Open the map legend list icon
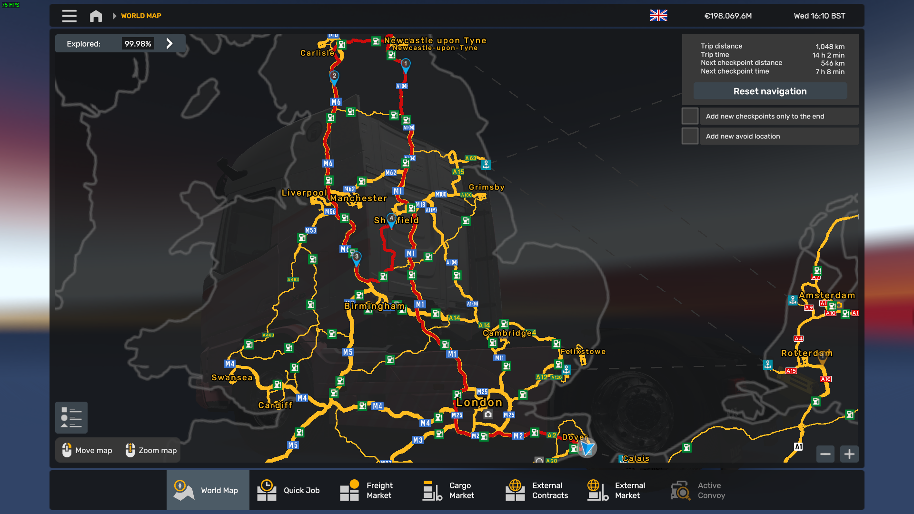Image resolution: width=914 pixels, height=514 pixels. click(x=71, y=417)
